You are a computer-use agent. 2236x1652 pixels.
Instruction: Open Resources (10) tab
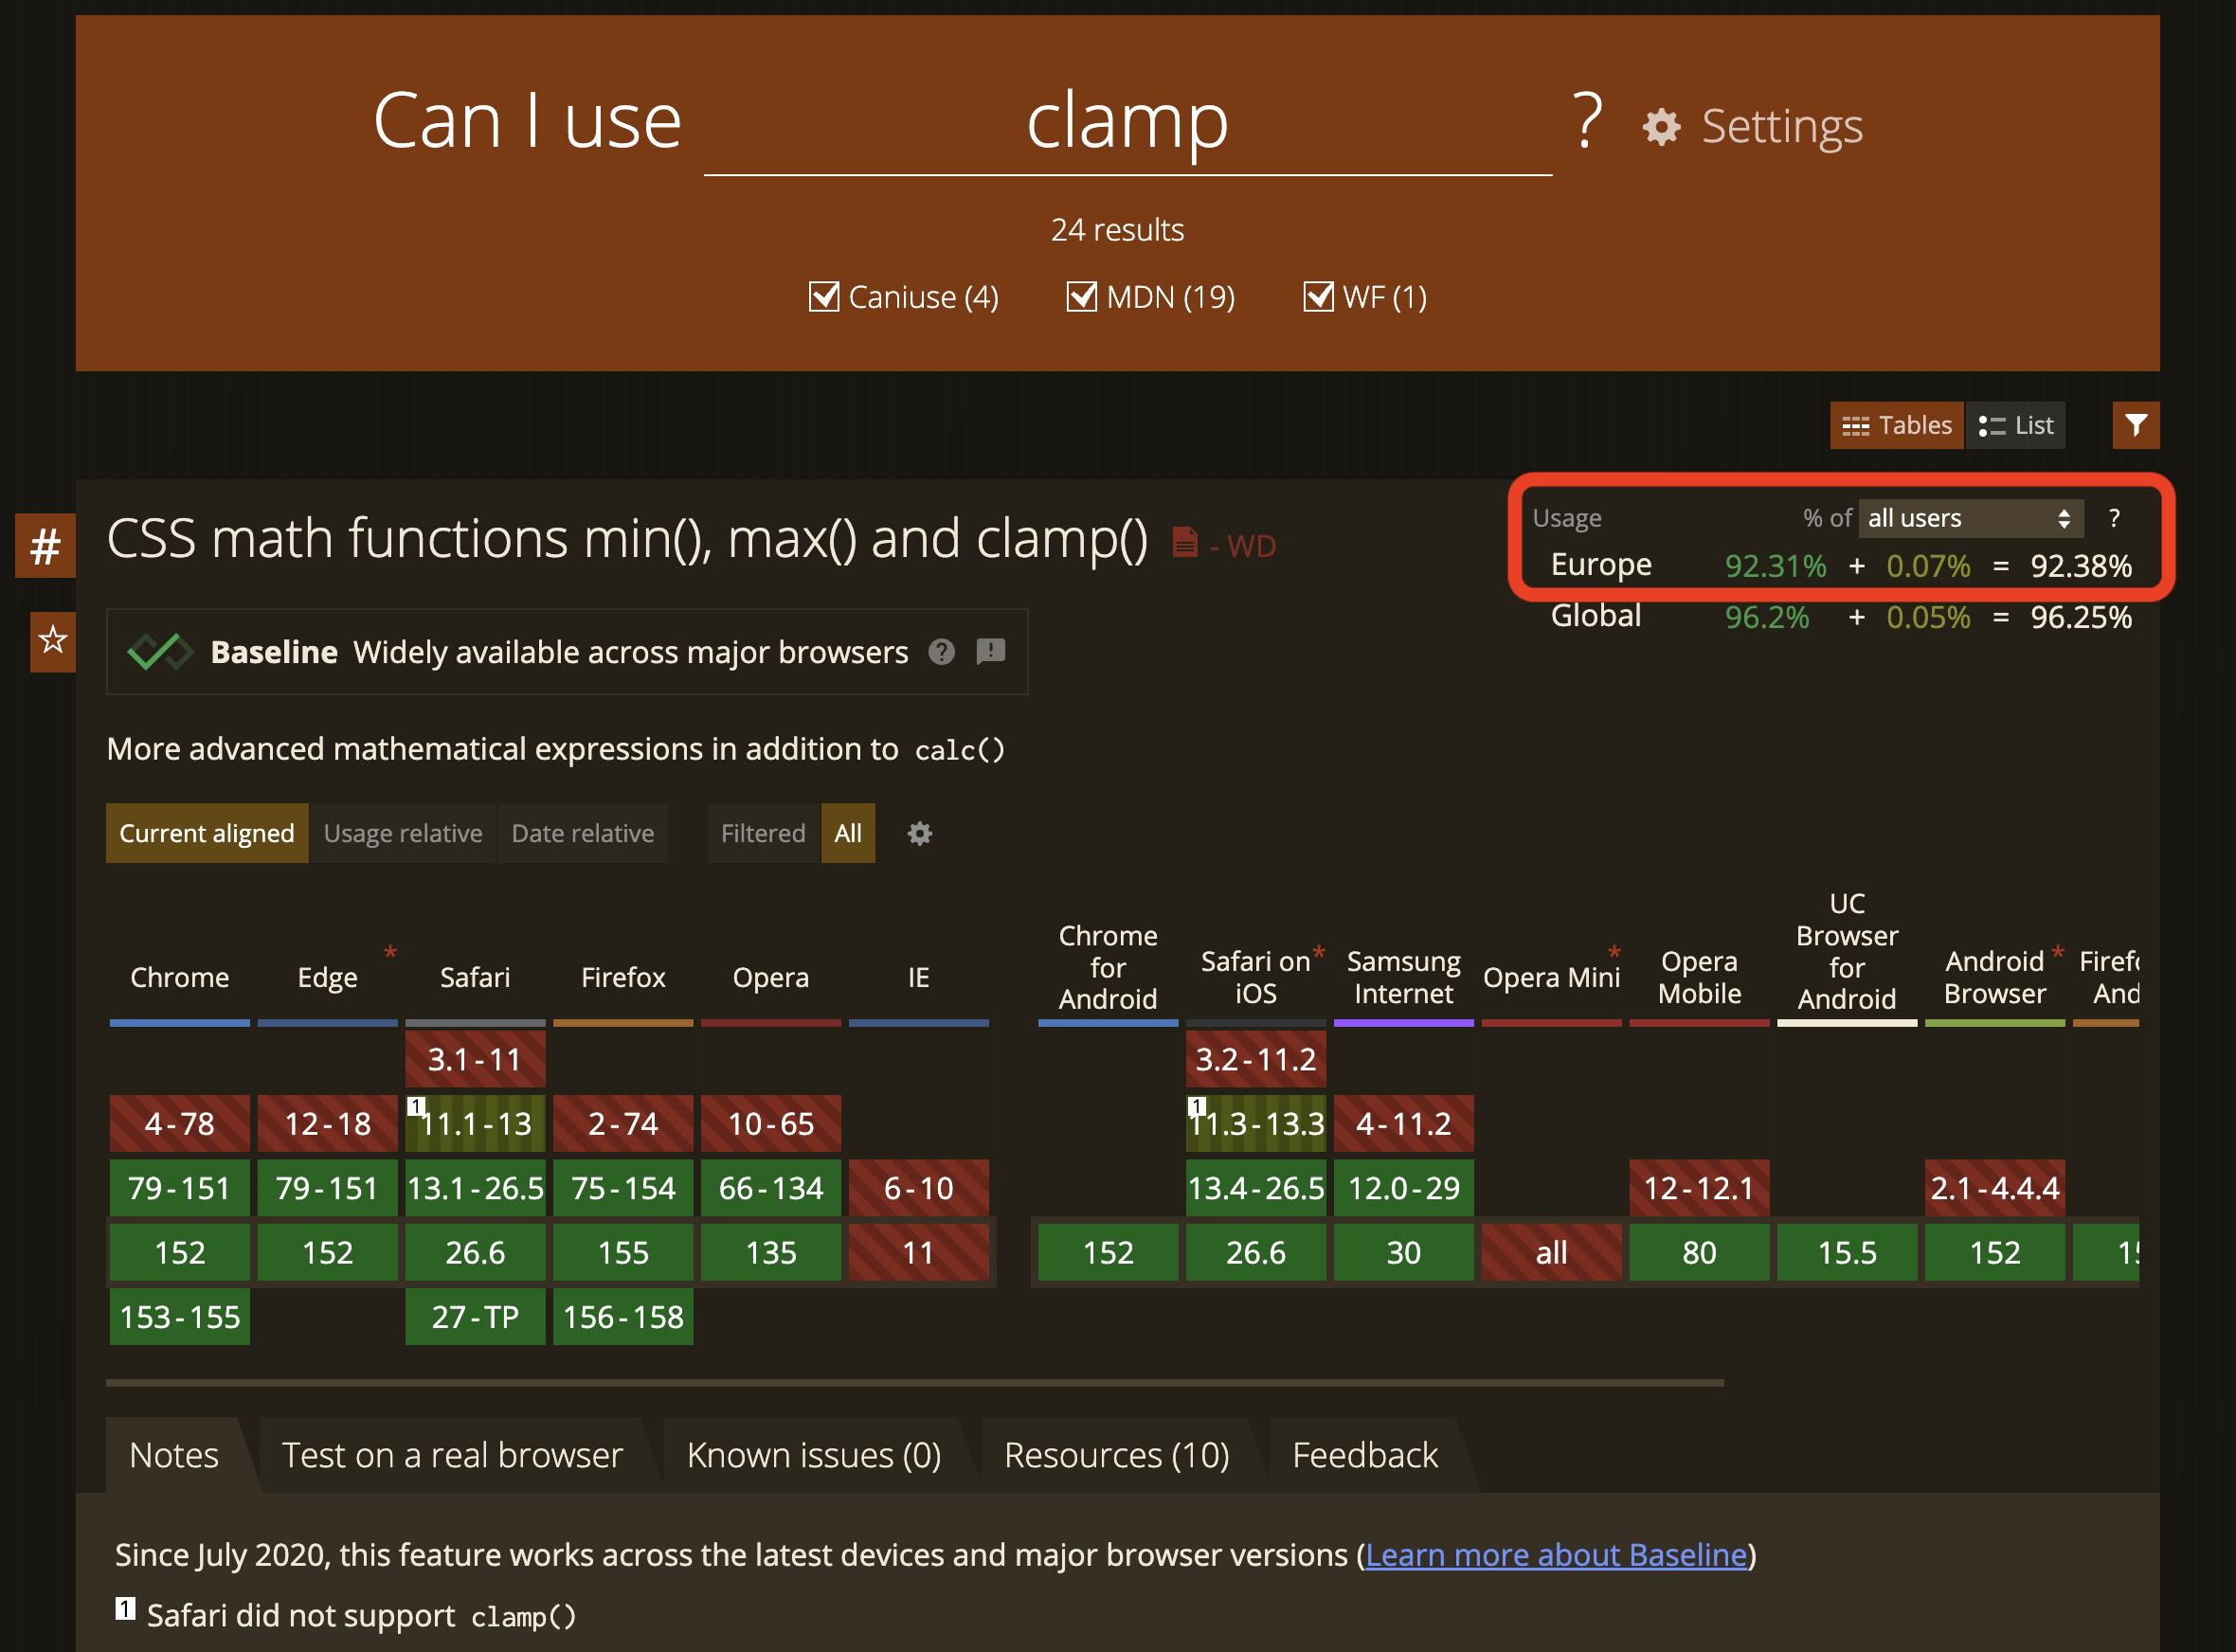coord(1116,1455)
